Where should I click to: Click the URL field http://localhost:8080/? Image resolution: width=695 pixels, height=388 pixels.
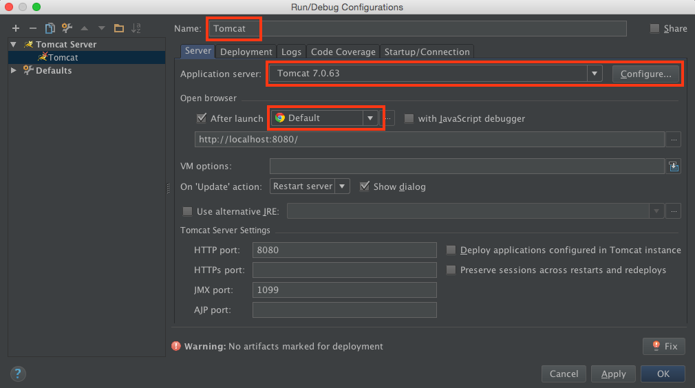[429, 140]
